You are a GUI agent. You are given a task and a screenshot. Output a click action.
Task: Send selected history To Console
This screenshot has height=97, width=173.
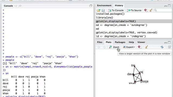pos(116,10)
